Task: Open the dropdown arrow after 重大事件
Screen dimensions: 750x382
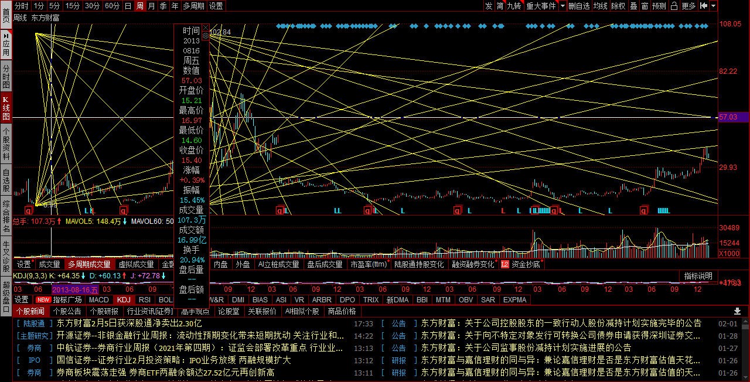Action: 562,6
